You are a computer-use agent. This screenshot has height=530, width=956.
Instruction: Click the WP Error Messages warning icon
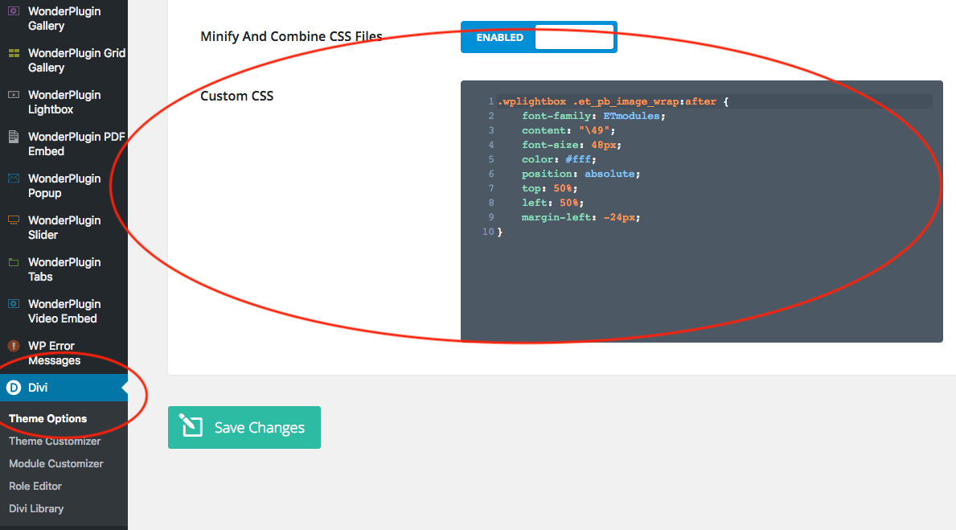tap(14, 346)
